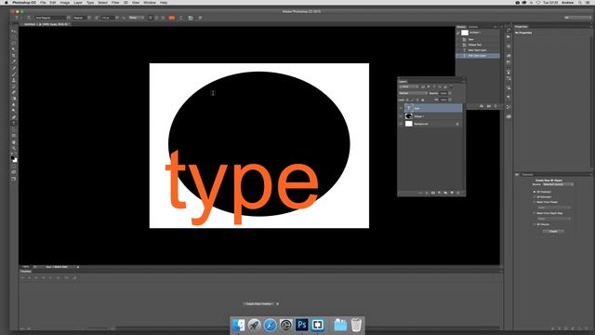Select the Clone Stamp tool
This screenshot has width=595, height=335.
14,80
